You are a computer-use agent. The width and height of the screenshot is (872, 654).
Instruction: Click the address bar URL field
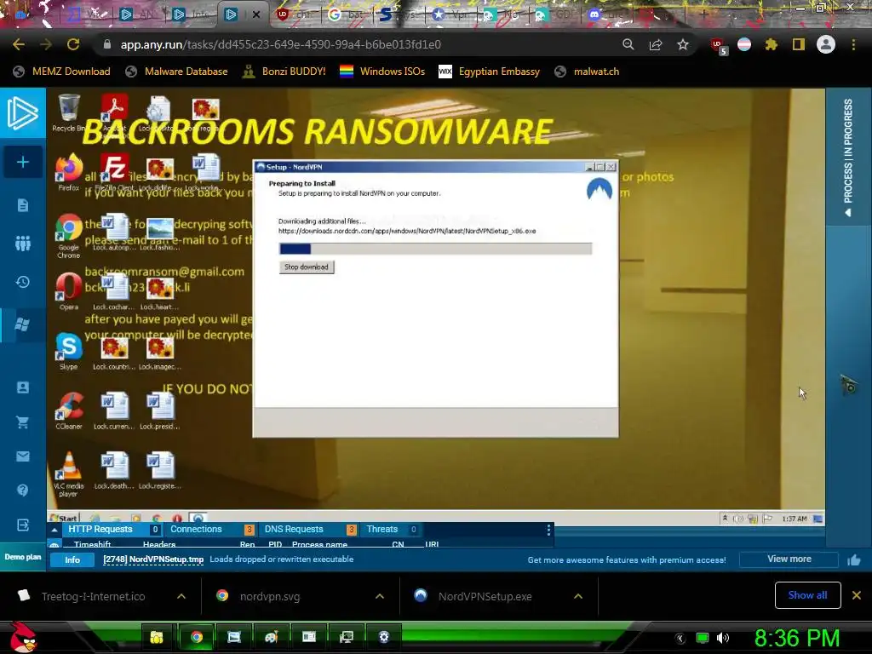click(x=356, y=44)
